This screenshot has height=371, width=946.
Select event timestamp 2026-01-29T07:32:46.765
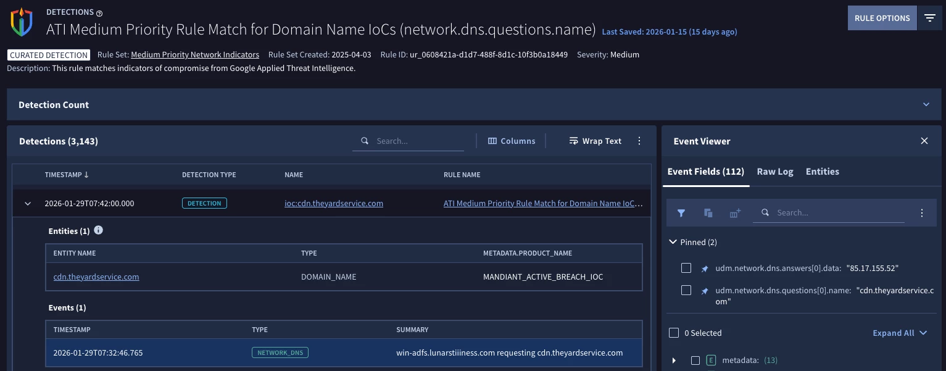[x=98, y=352]
